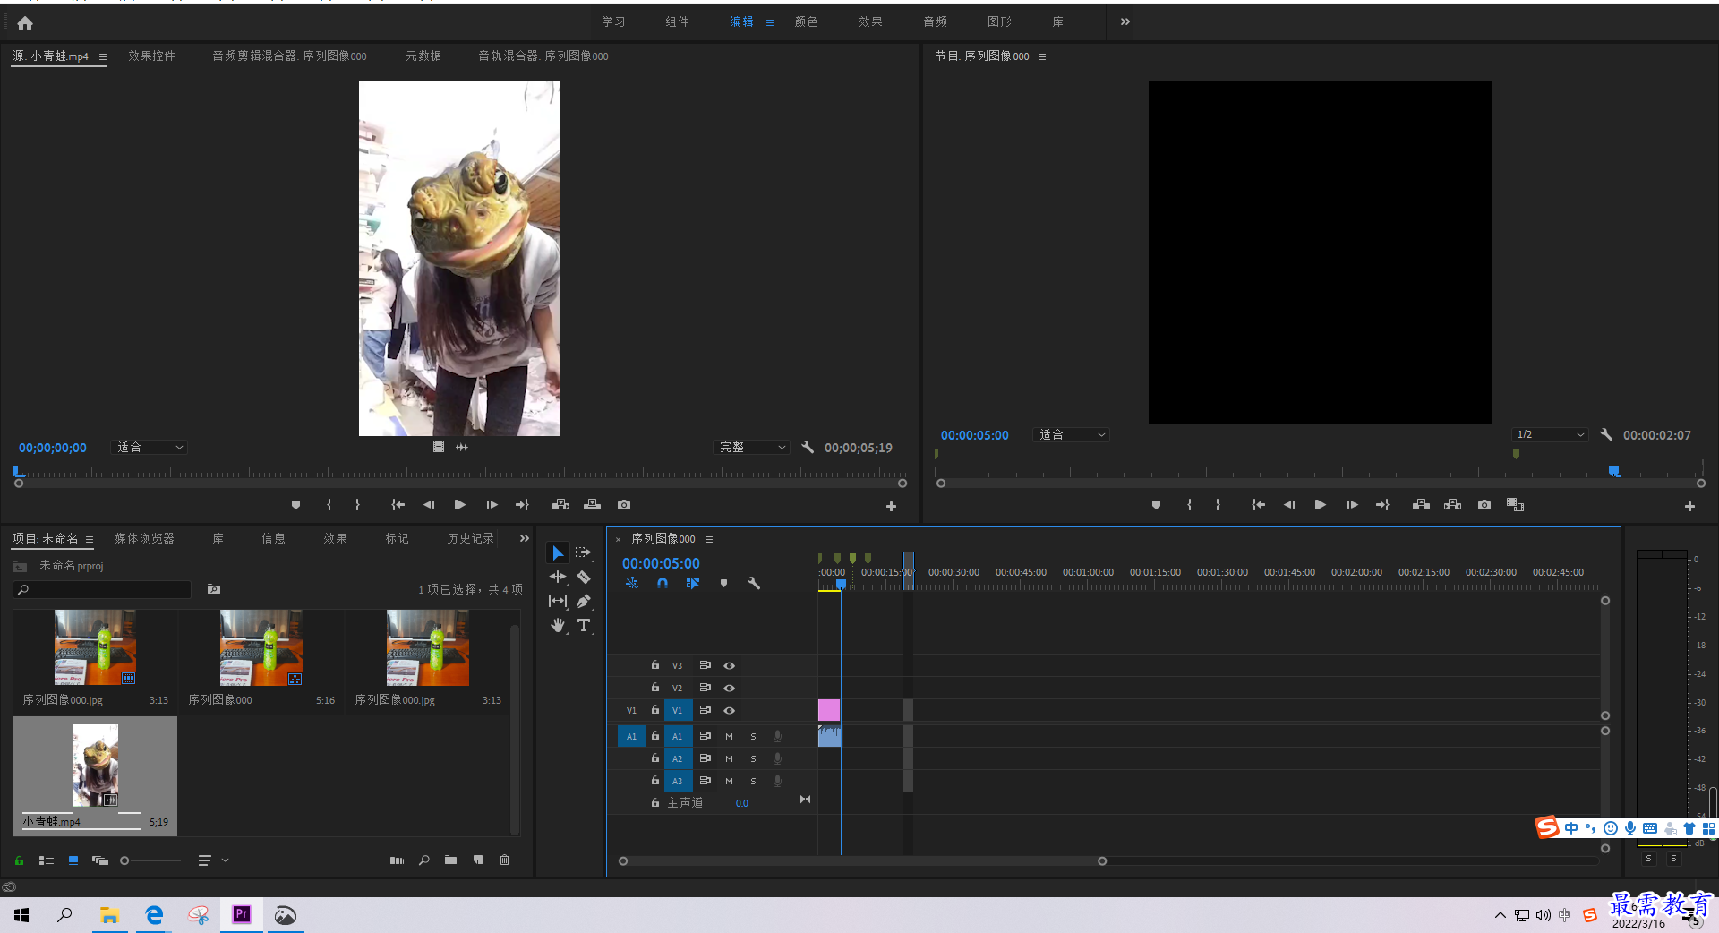
Task: Open source monitor settings wrench
Action: point(808,447)
